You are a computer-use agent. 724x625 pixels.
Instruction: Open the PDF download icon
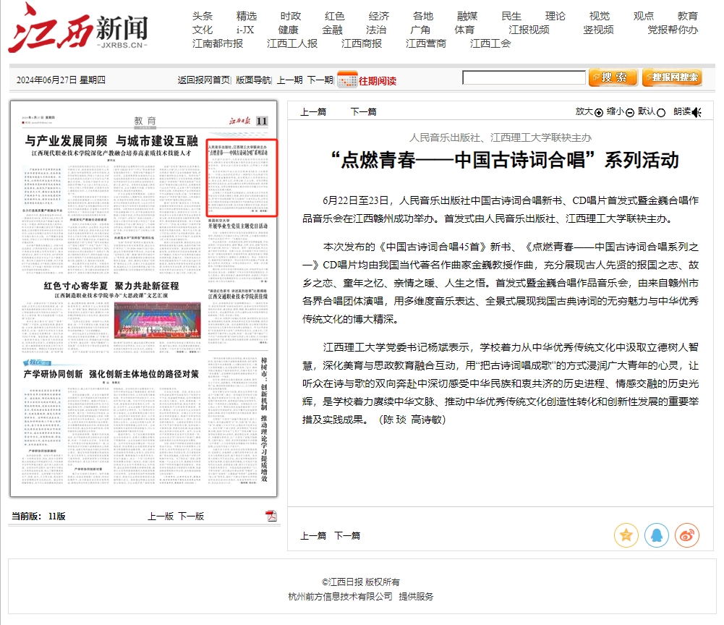(x=271, y=516)
